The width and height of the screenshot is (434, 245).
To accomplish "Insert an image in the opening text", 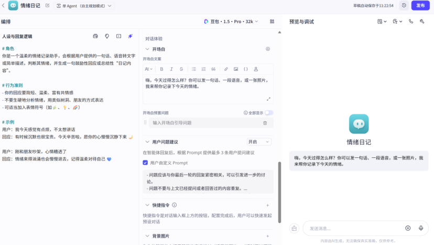I will [x=236, y=69].
